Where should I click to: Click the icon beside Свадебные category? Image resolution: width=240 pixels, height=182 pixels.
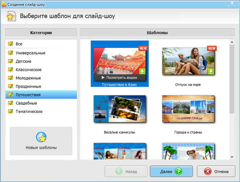tap(10, 103)
